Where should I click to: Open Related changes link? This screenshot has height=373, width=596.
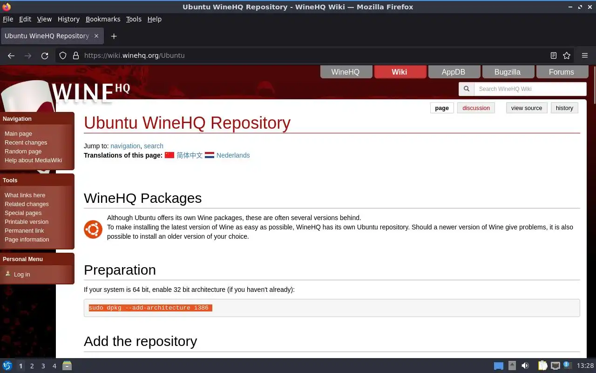[x=27, y=204]
